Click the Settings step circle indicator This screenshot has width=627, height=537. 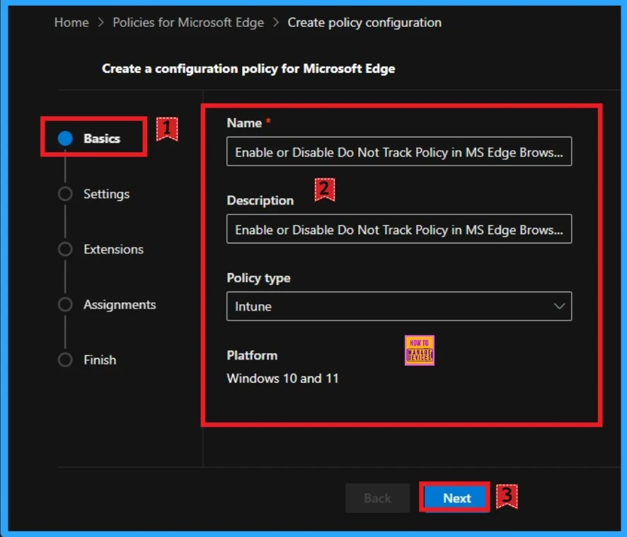65,194
